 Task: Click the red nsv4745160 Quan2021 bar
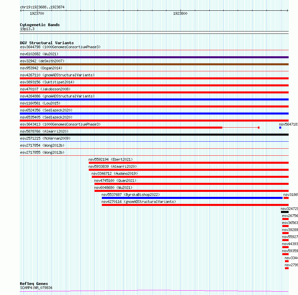click(192, 184)
